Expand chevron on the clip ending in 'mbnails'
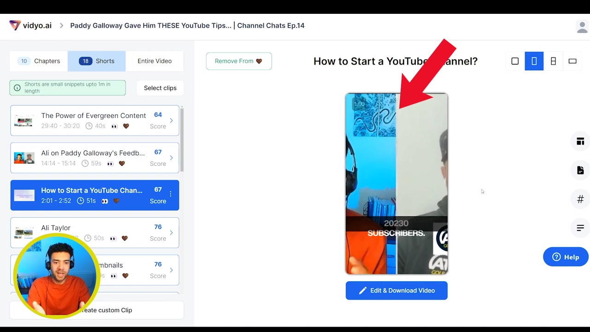This screenshot has height=332, width=590. point(171,270)
